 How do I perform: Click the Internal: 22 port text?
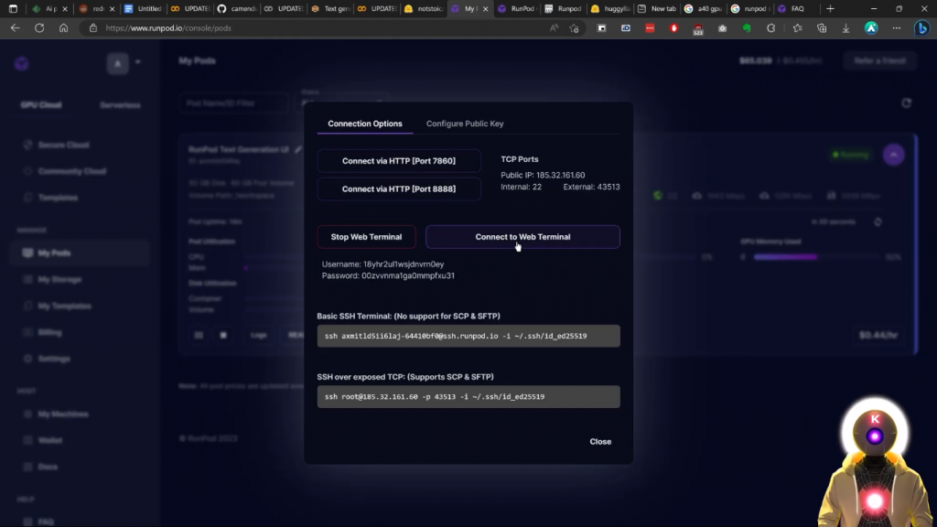point(521,187)
